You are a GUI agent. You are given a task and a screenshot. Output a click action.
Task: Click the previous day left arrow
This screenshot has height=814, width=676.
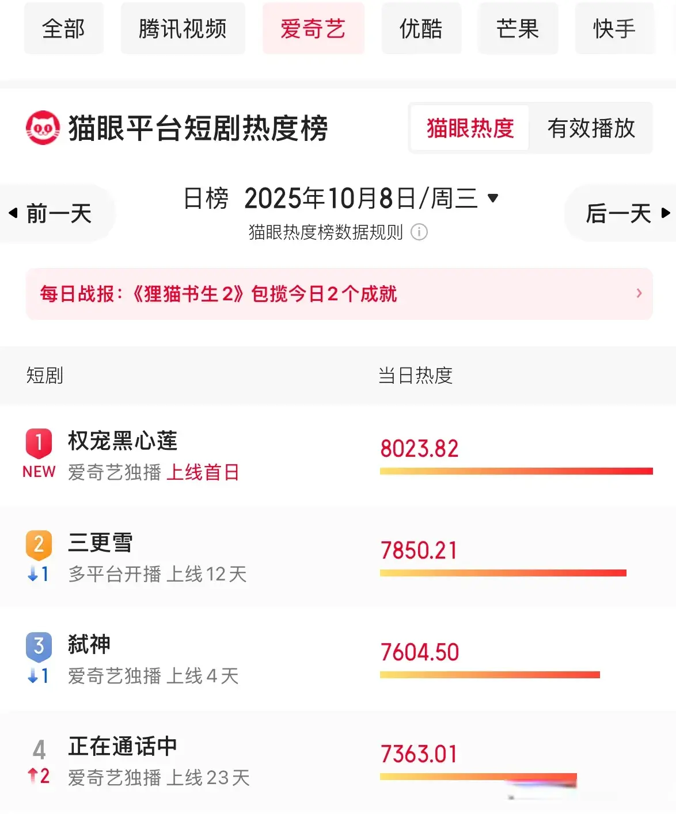13,213
